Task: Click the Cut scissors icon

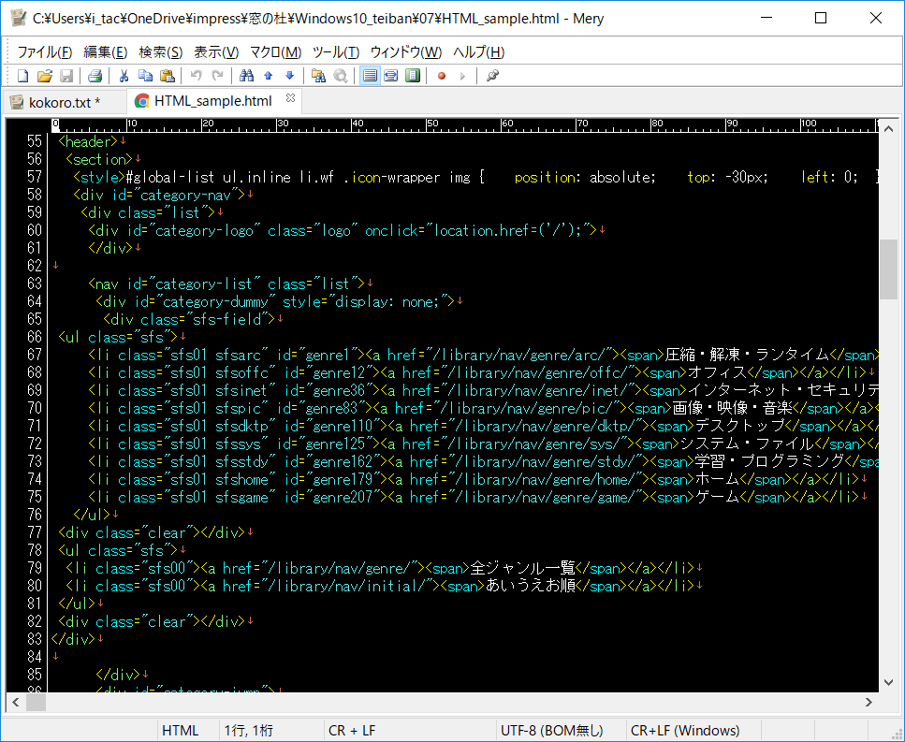Action: [123, 76]
